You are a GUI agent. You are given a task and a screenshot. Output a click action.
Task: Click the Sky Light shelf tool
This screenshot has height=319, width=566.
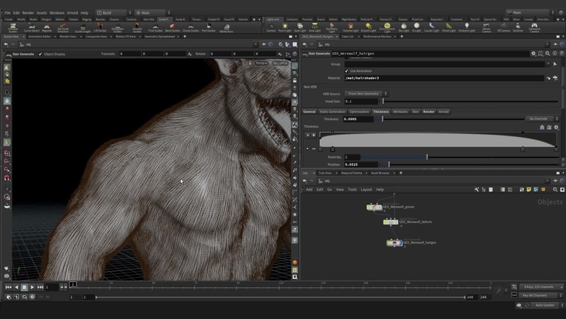tap(404, 27)
